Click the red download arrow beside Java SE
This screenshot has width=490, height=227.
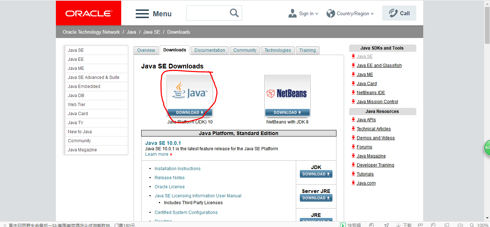[x=353, y=56]
